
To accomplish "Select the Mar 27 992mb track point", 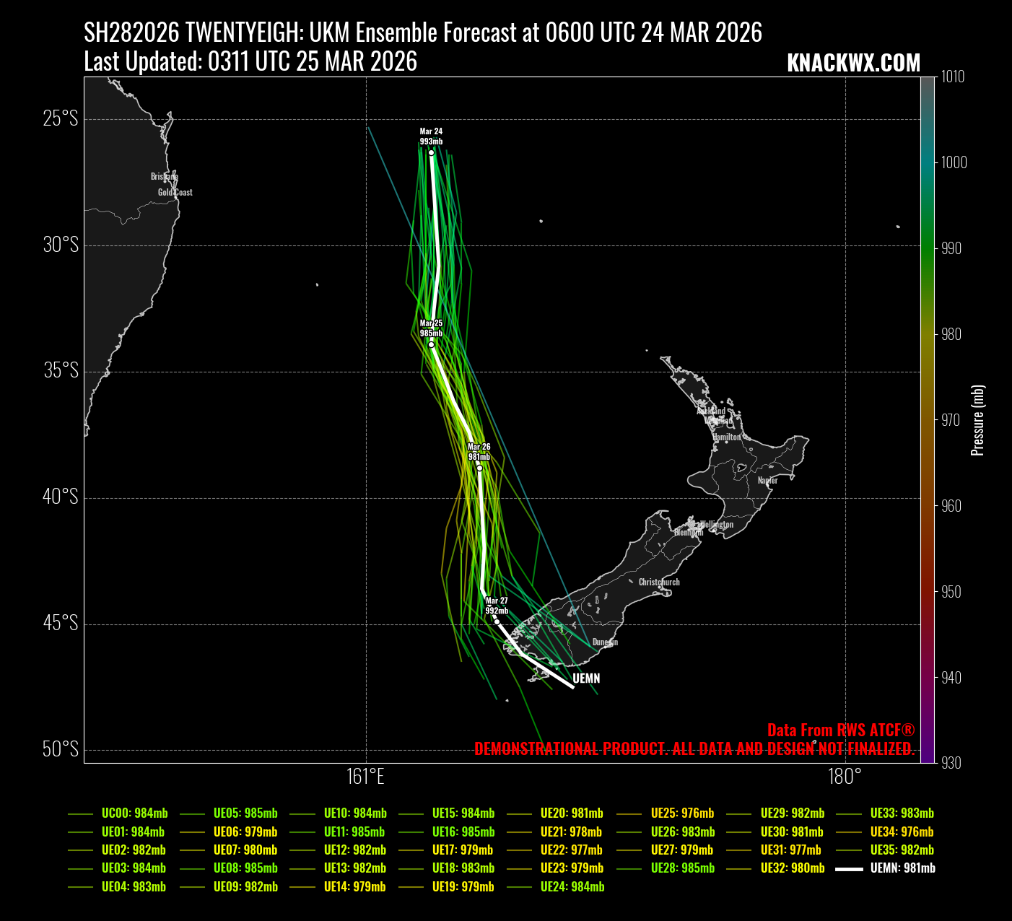I will tap(497, 621).
